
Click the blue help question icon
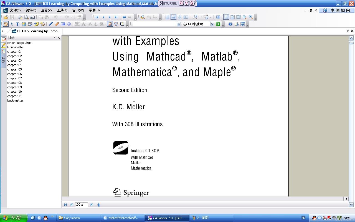pyautogui.click(x=230, y=24)
